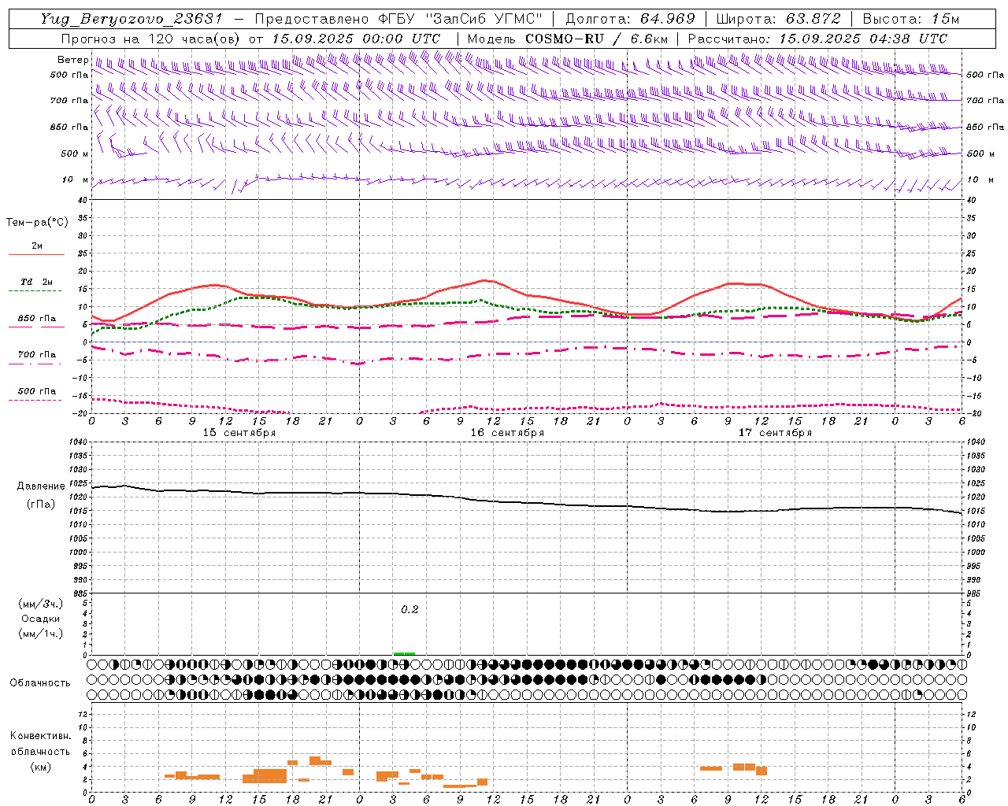Viewport: 1008px width, 806px height.
Task: Click the latitude value Широта: 63.872
Action: 778,19
